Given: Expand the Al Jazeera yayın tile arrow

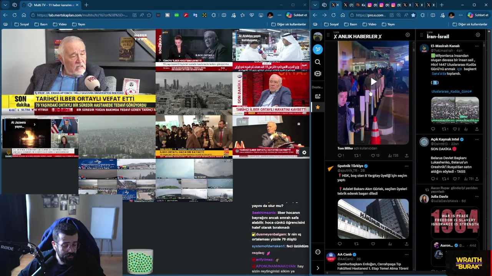Looking at the screenshot, I should [x=34, y=124].
